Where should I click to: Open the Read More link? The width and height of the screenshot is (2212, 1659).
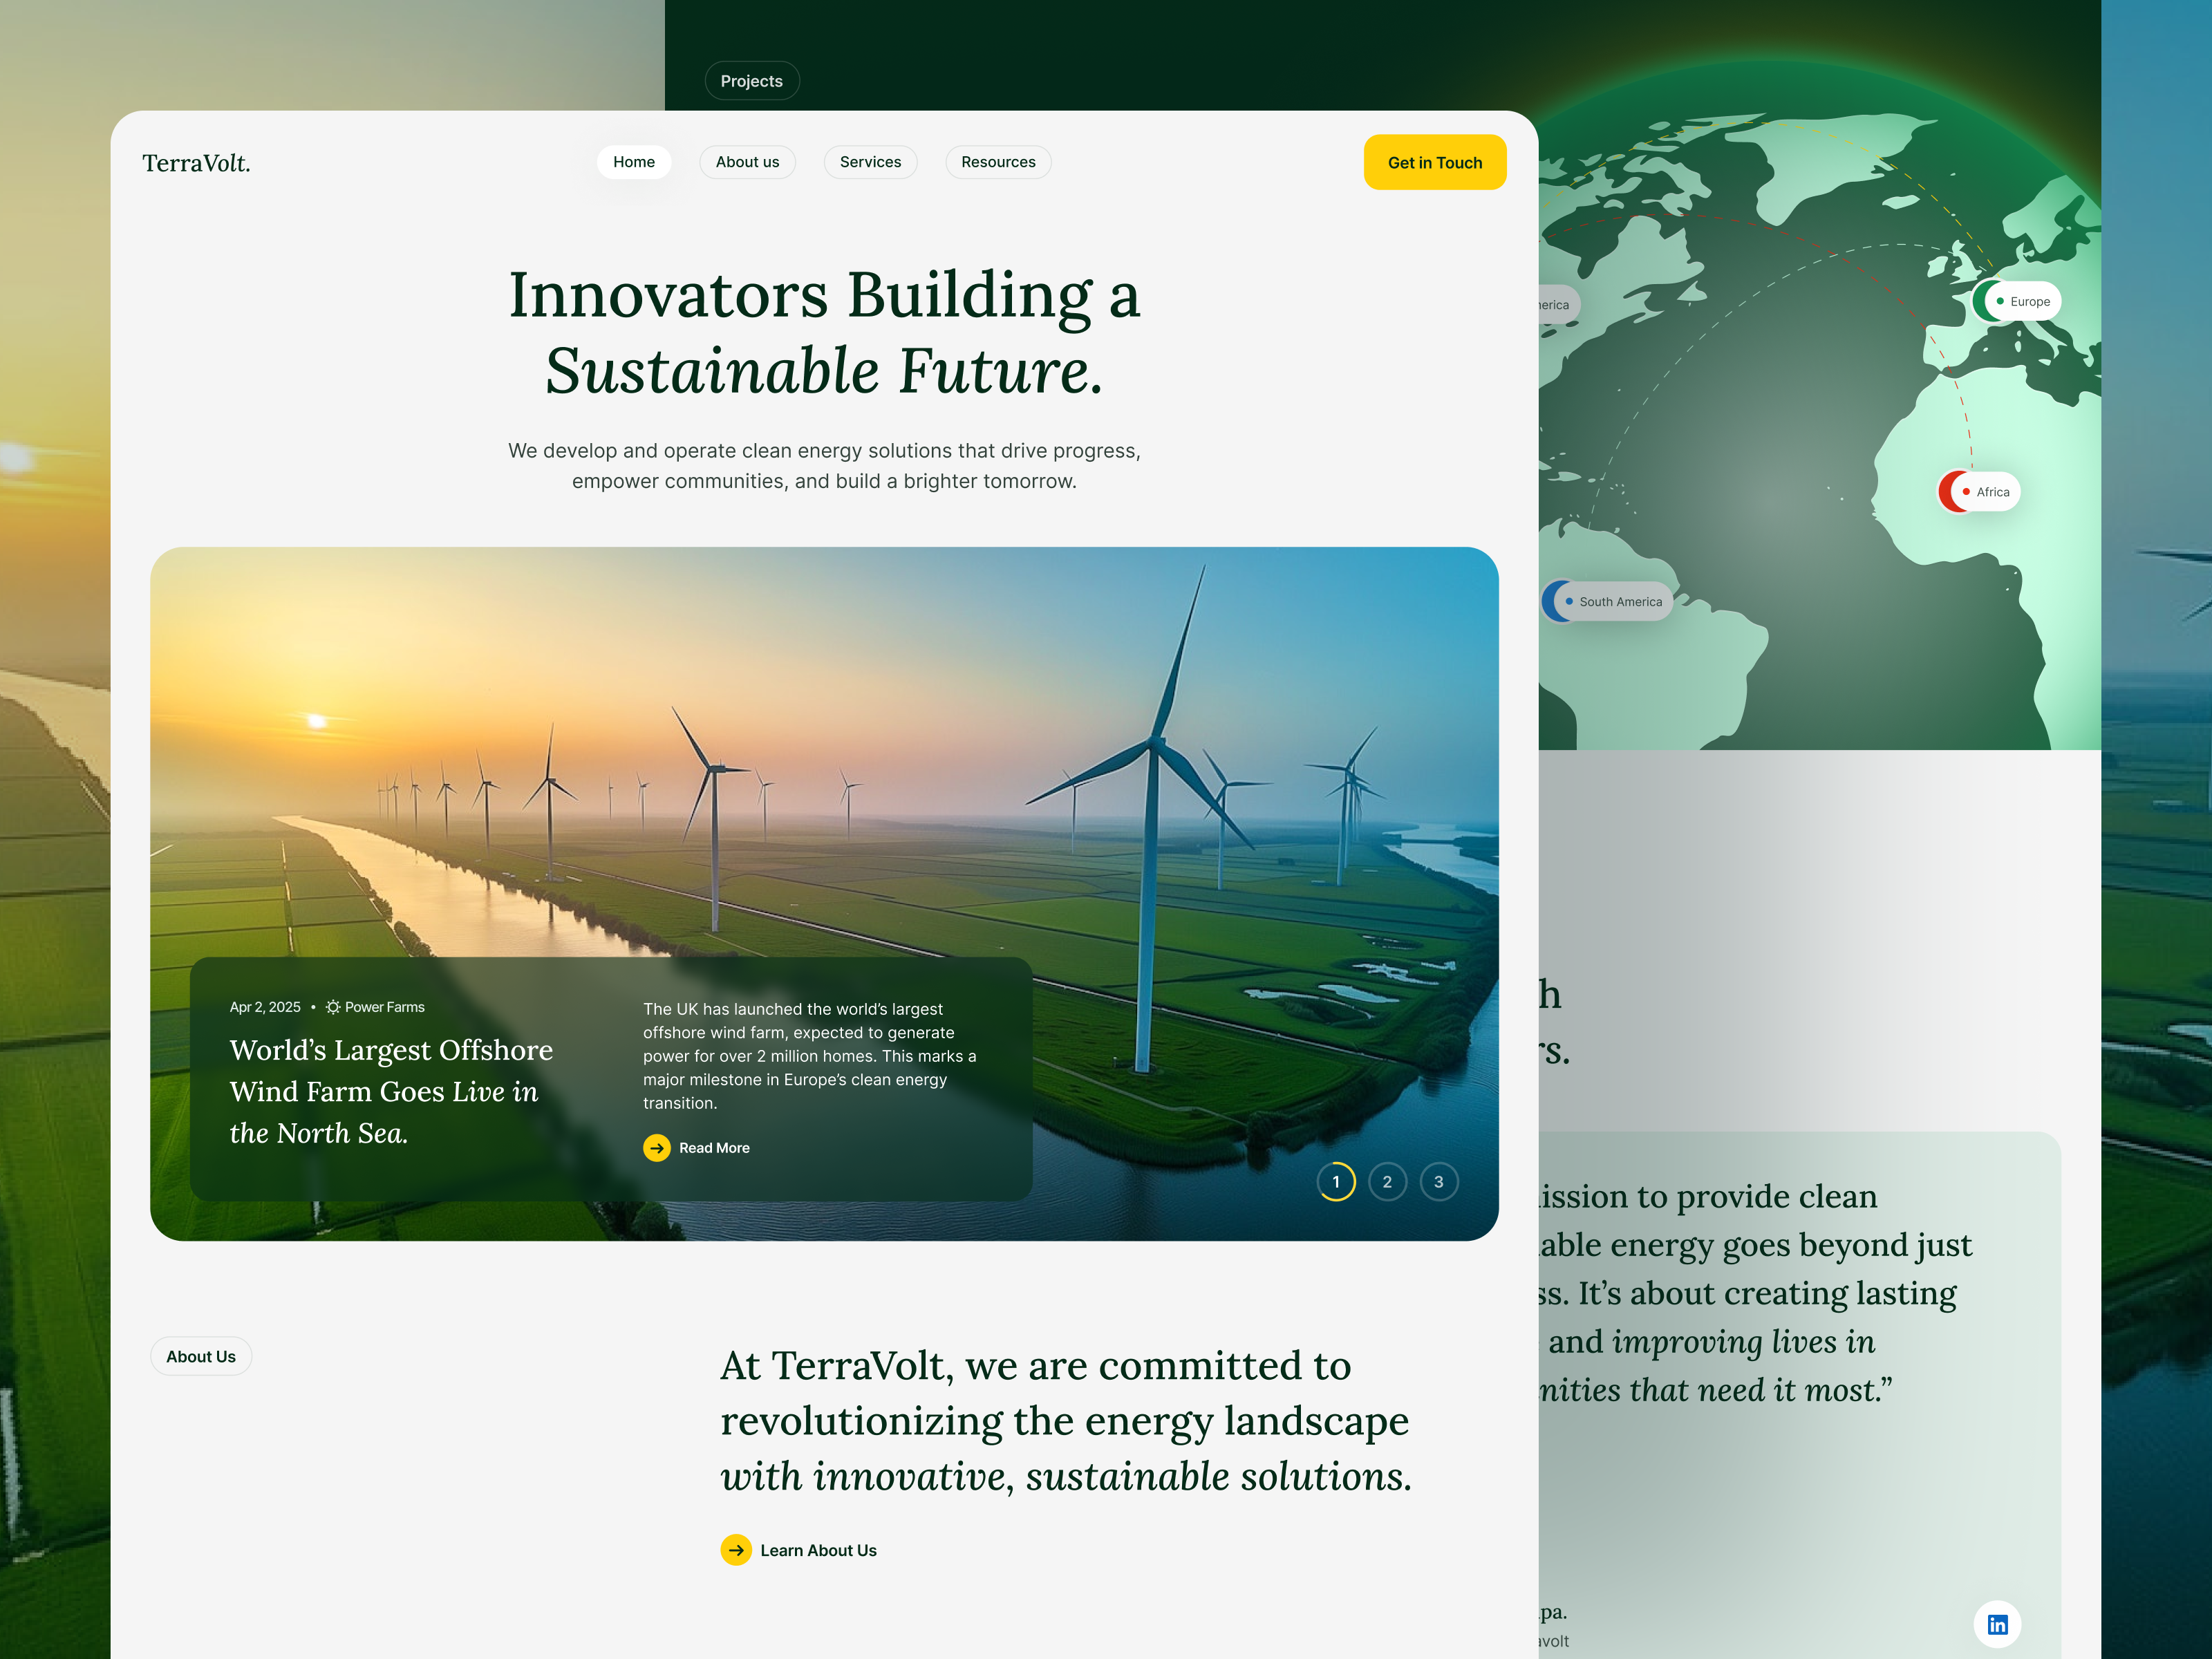coord(713,1148)
